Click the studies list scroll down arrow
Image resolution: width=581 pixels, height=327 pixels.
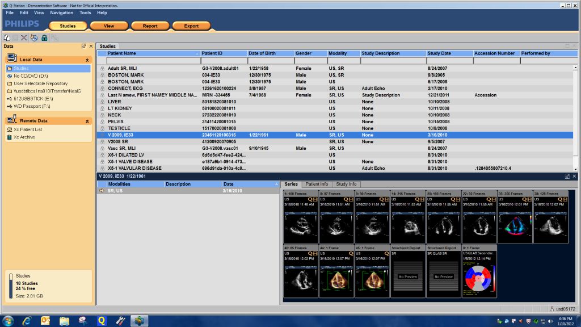point(575,169)
